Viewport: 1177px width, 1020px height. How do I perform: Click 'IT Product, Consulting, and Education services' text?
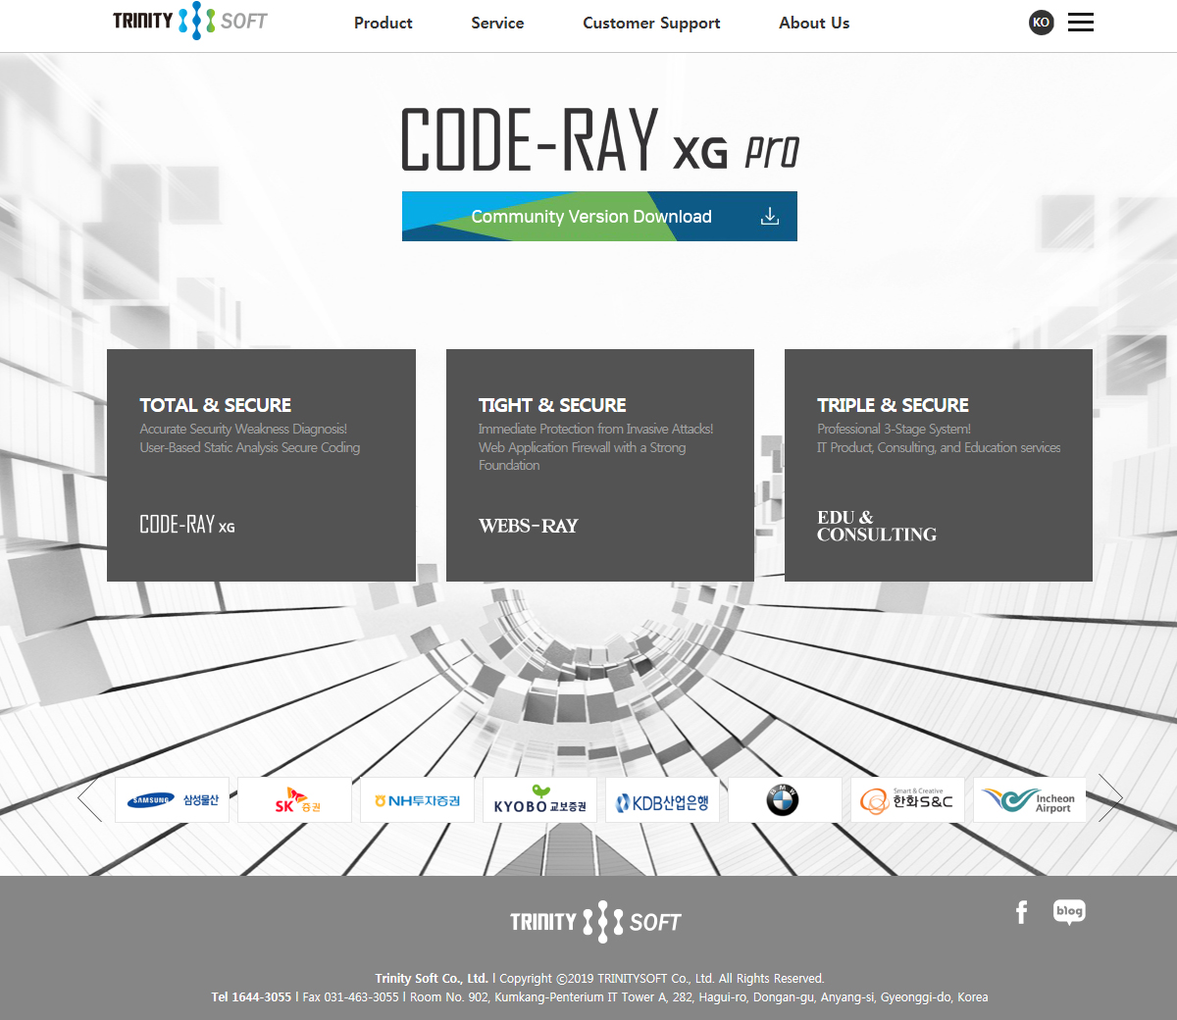[939, 447]
